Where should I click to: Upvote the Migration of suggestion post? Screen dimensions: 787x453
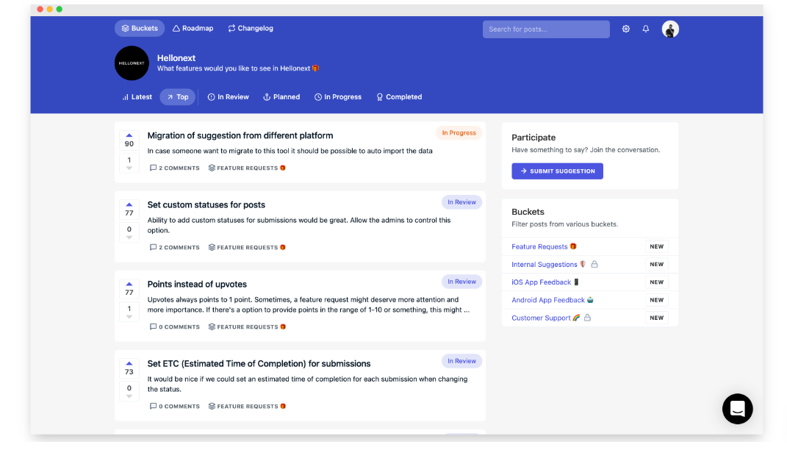[129, 135]
